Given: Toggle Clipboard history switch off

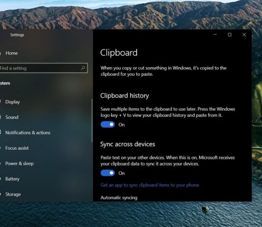Looking at the screenshot, I should pos(107,124).
